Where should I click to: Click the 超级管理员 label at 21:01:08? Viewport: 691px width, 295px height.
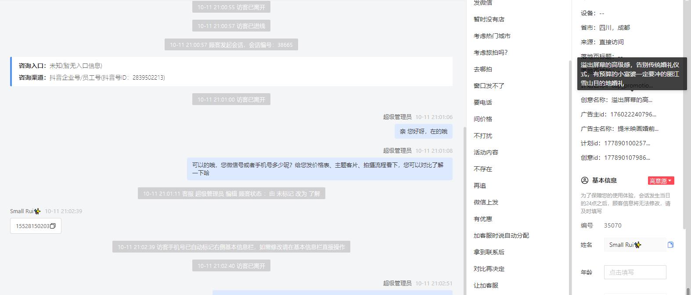(x=397, y=151)
